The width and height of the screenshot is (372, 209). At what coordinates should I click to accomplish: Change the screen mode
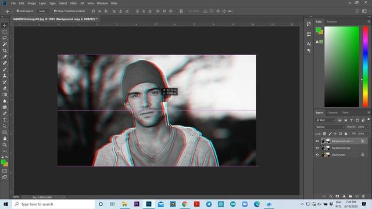(x=5, y=177)
